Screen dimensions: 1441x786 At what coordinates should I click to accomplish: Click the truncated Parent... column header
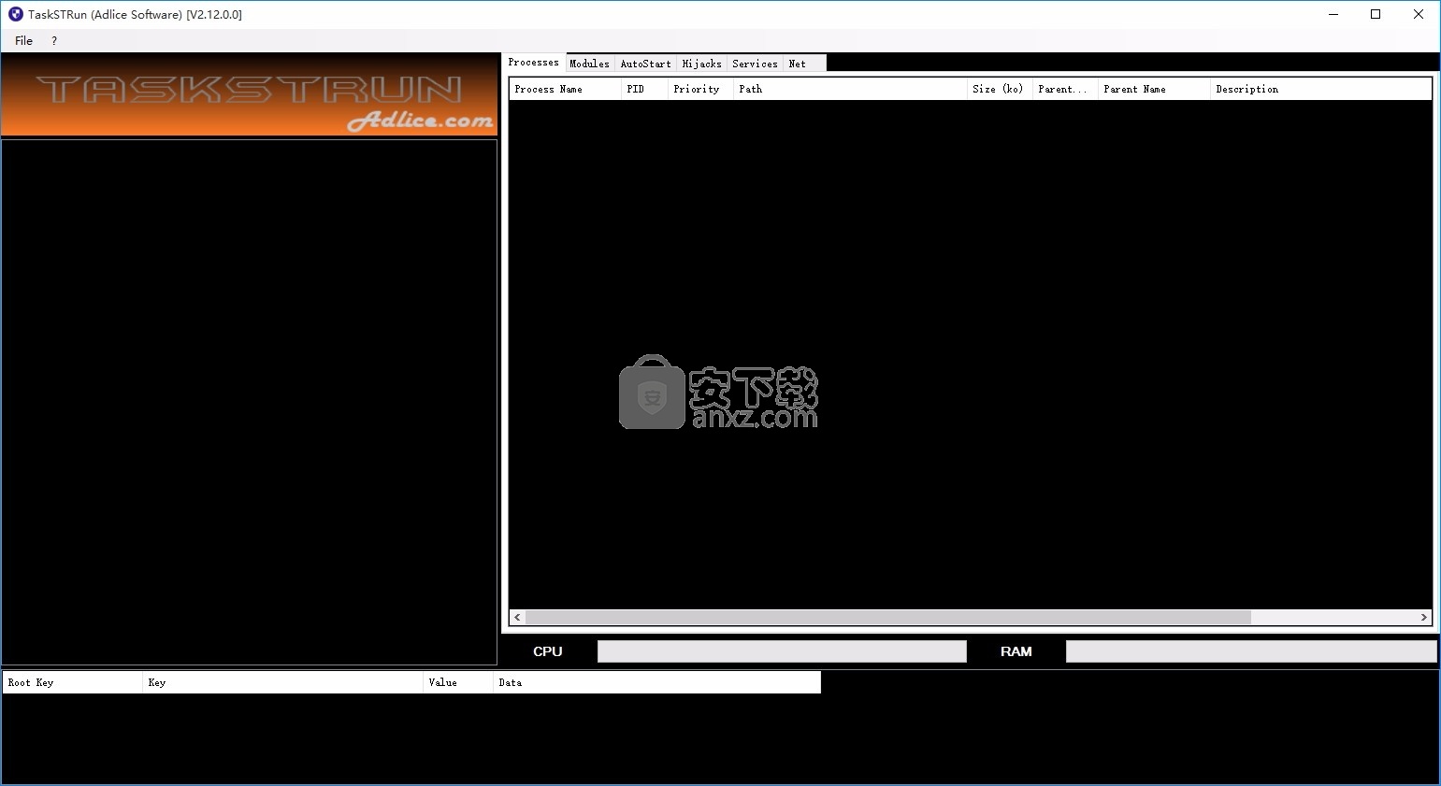tap(1065, 89)
